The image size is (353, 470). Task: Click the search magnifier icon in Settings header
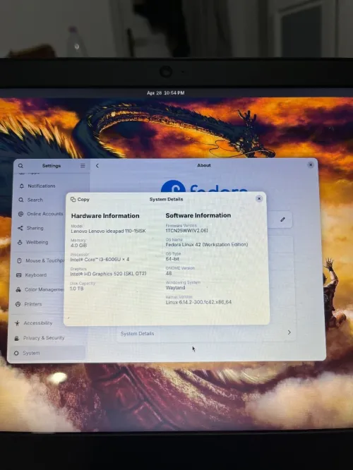click(20, 166)
